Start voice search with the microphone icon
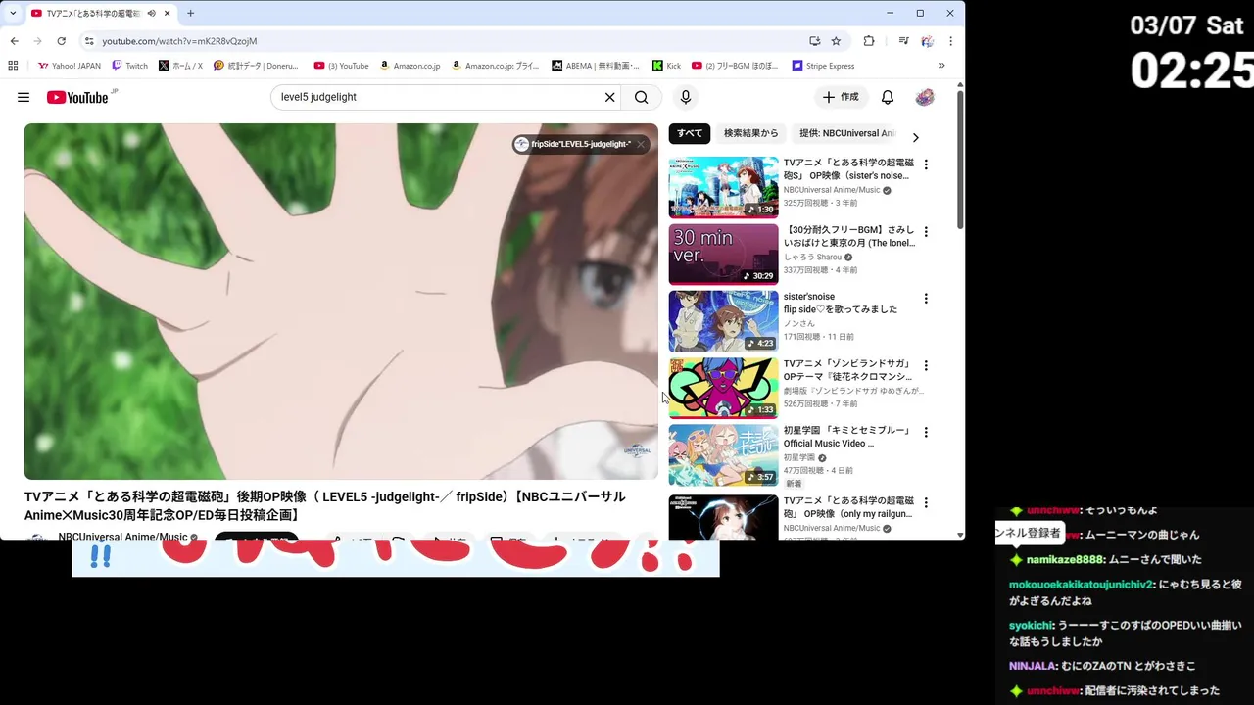Screen dimensions: 1254x705 click(686, 97)
